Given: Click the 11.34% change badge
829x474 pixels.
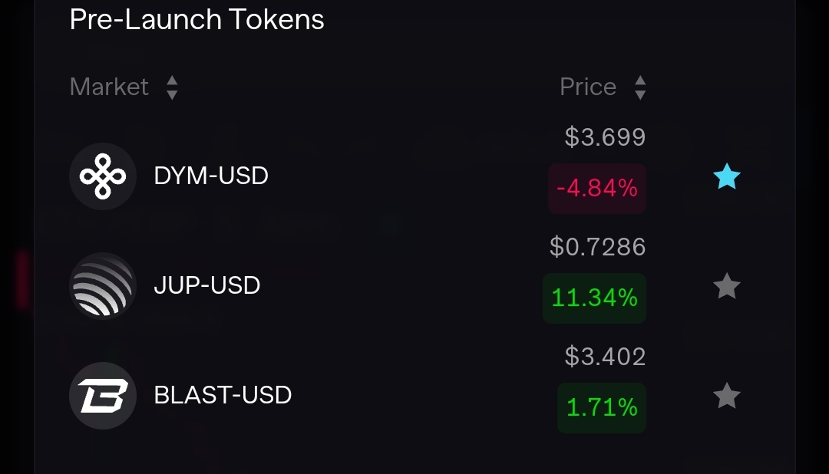Looking at the screenshot, I should coord(594,298).
